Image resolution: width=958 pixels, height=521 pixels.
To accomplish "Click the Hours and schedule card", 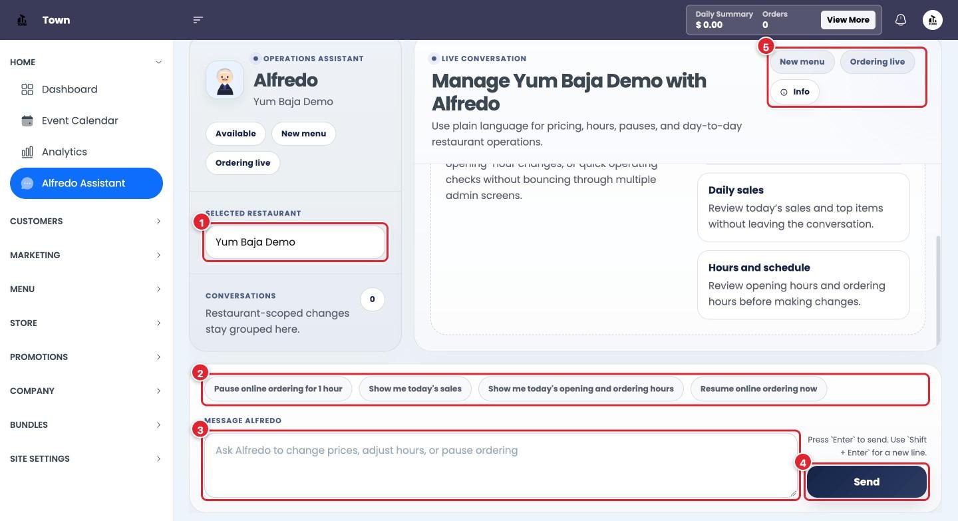I will tap(803, 285).
